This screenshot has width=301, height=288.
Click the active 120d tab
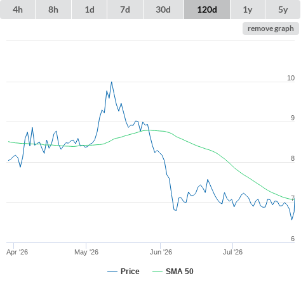pos(207,9)
